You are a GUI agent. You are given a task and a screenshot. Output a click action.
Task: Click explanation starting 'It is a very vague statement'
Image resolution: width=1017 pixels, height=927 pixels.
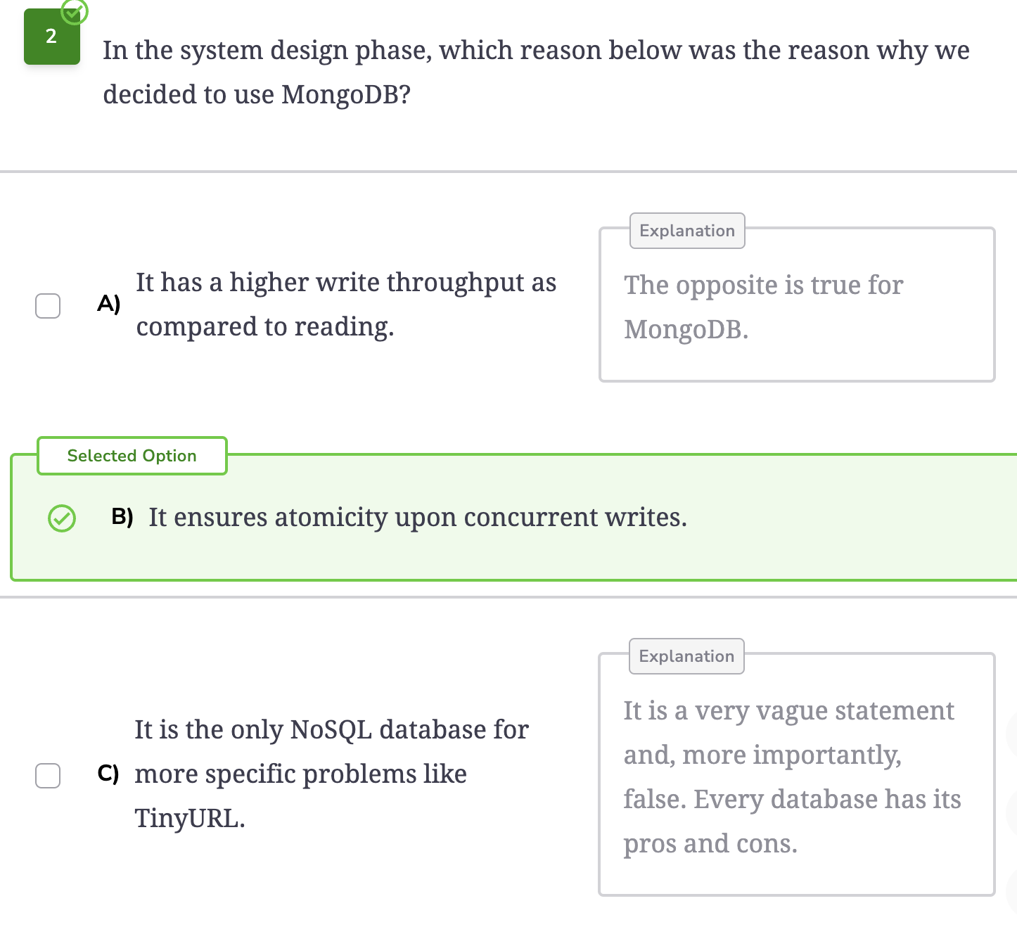792,777
